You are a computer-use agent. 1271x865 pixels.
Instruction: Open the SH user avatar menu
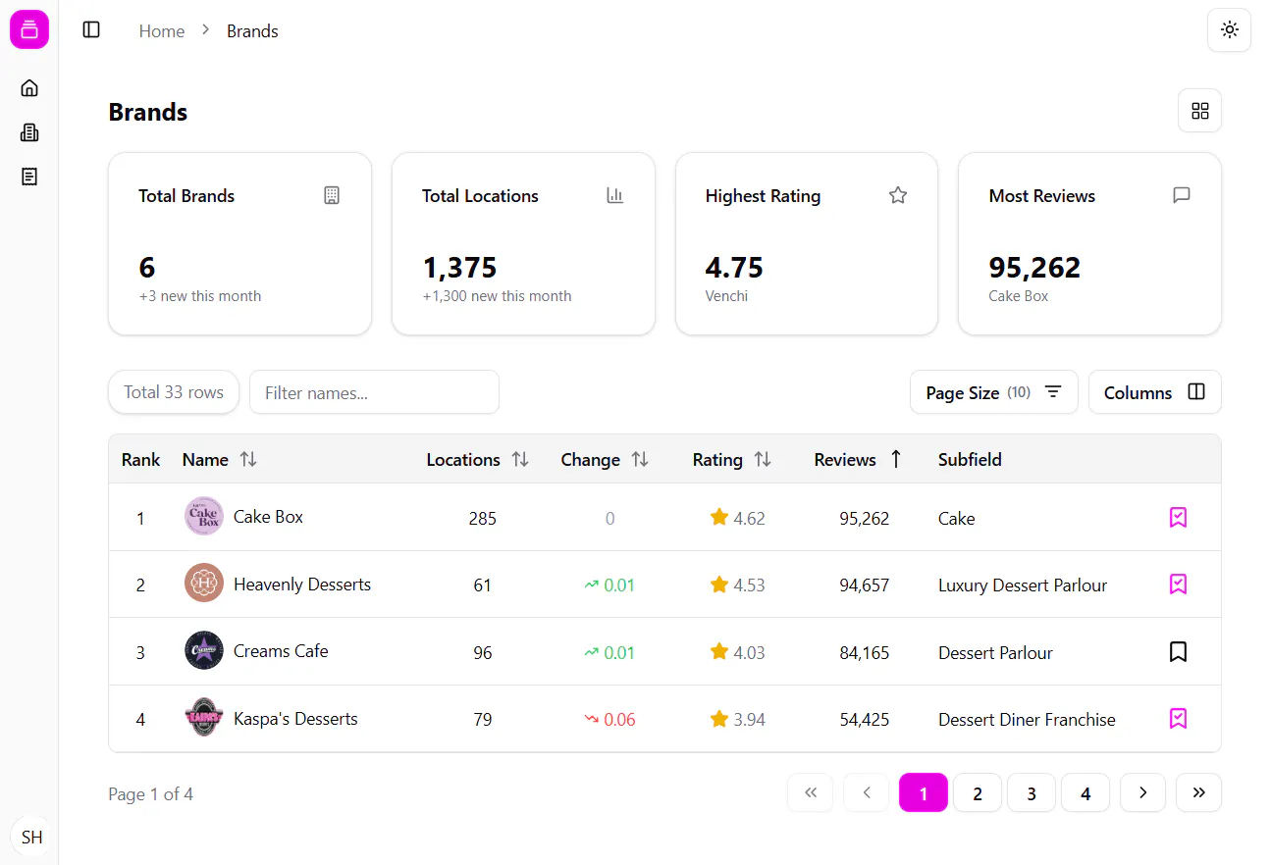[x=31, y=837]
